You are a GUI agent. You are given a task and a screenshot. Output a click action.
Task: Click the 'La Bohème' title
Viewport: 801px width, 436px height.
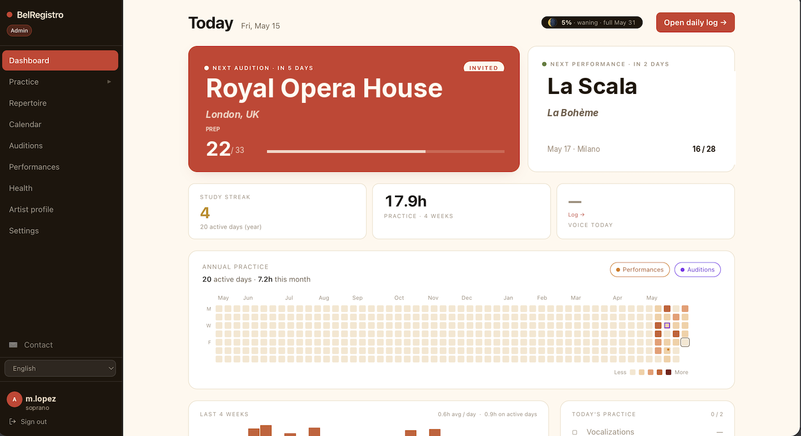point(573,113)
